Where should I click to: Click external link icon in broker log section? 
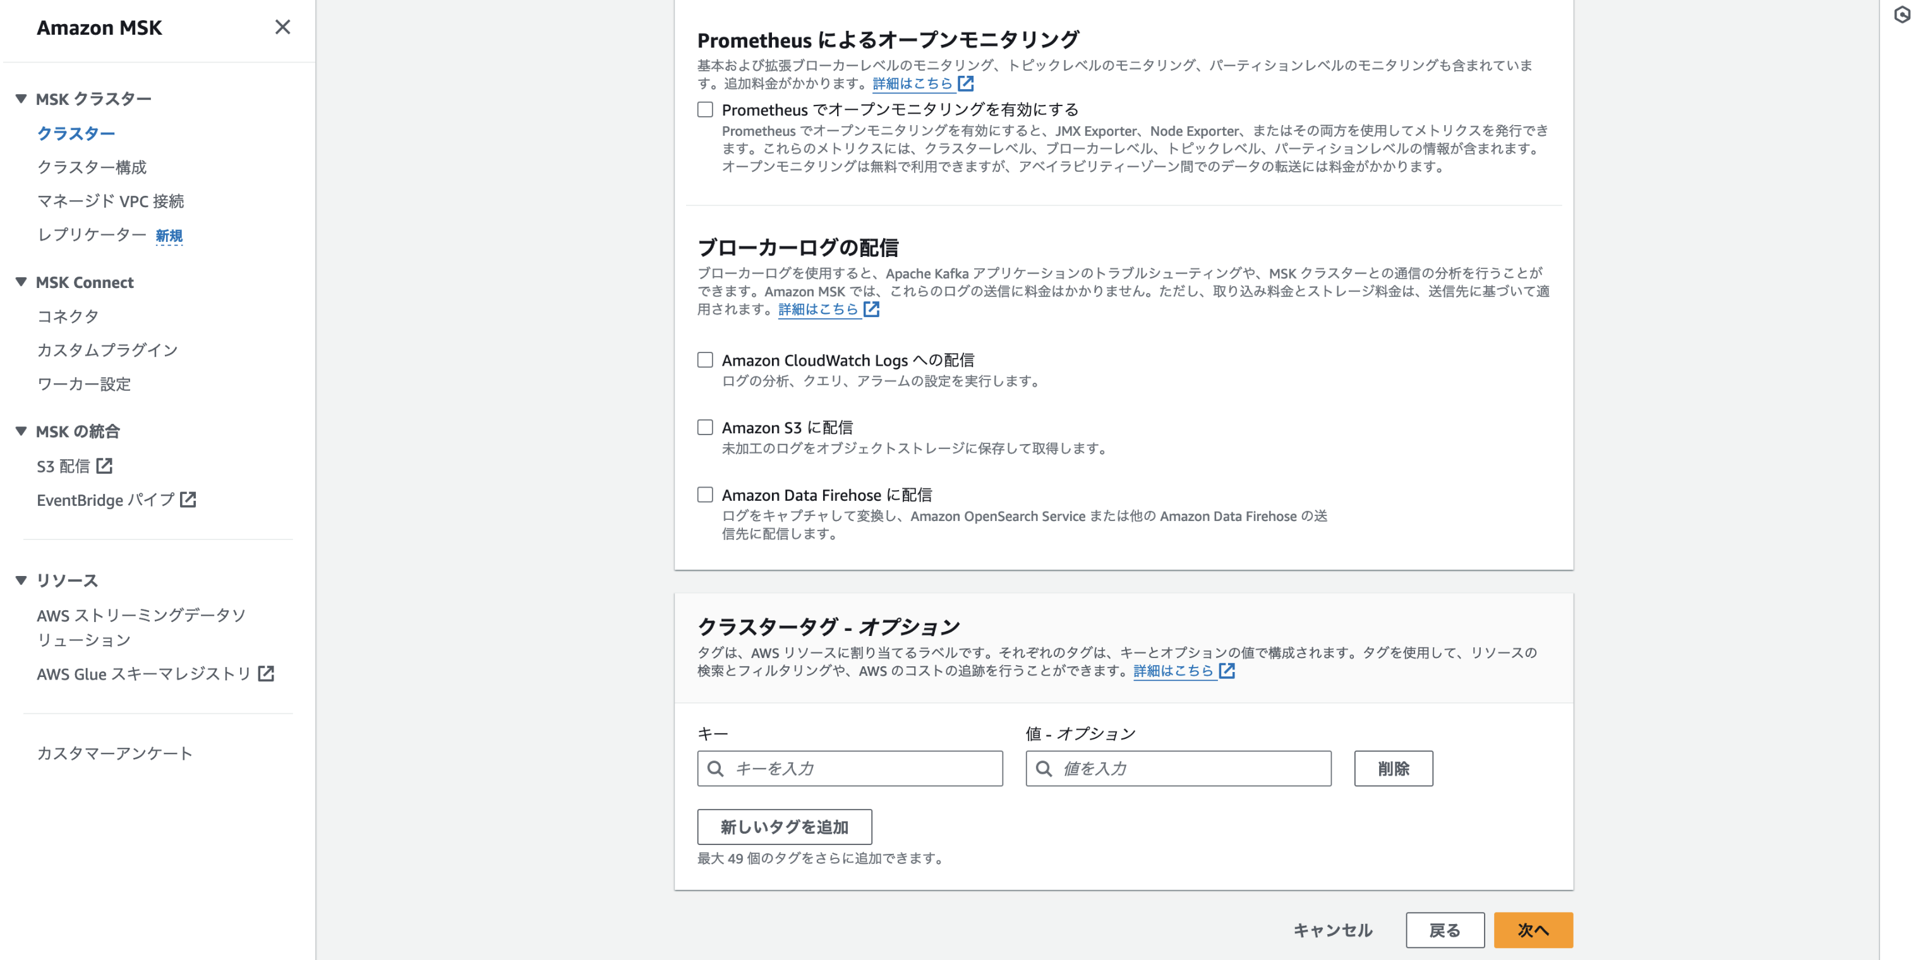(x=871, y=309)
